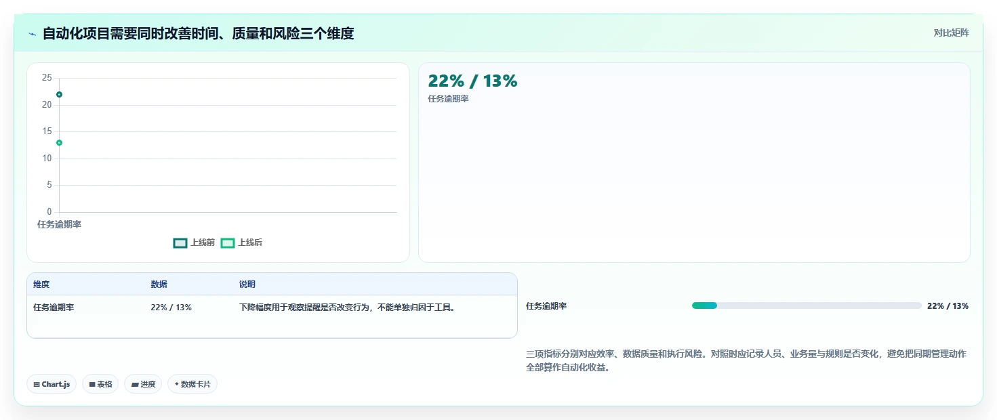The height and width of the screenshot is (420, 997).
Task: Click the 20 y-axis tick label
Action: 47,104
